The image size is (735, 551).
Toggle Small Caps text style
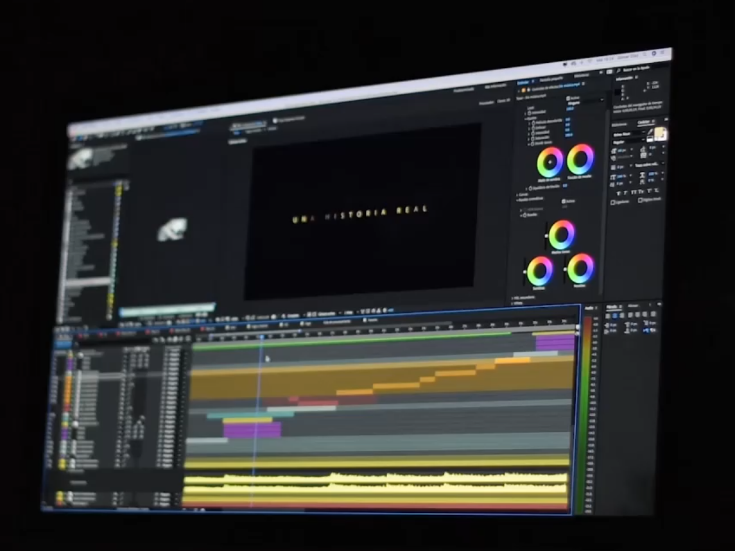[x=641, y=191]
